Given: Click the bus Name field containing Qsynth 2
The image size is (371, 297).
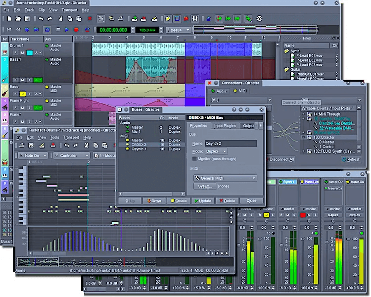Looking at the screenshot, I should (x=231, y=143).
